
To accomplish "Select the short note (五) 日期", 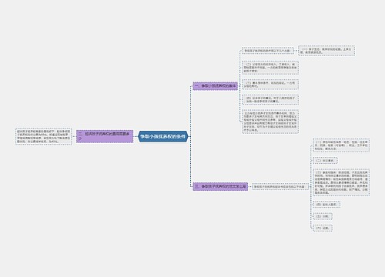I will (323, 216).
